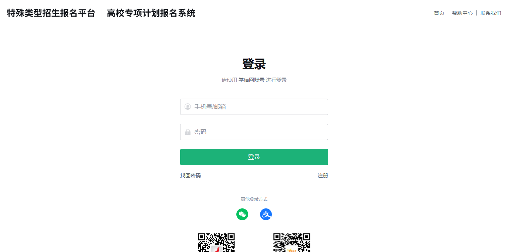Click the right QR code image

click(292, 242)
